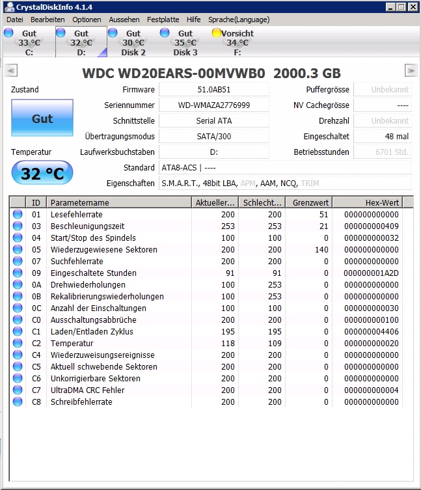The height and width of the screenshot is (490, 421).
Task: Sort by Schlecht column header
Action: click(x=262, y=202)
